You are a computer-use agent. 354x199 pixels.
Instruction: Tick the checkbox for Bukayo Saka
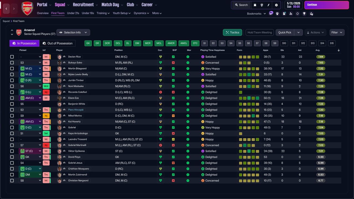click(12, 63)
